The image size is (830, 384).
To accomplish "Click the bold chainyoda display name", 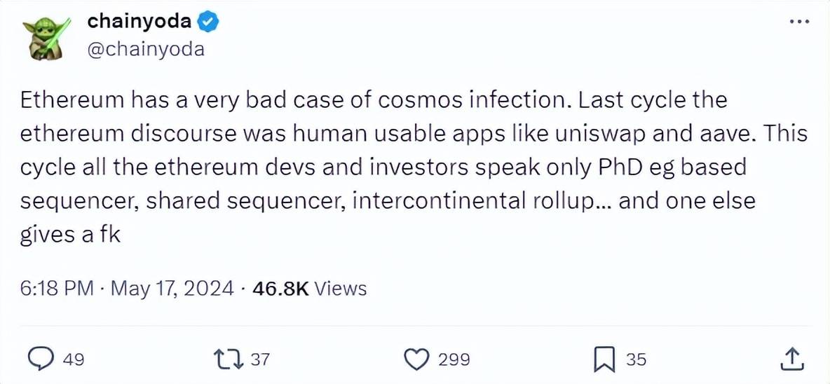I will pyautogui.click(x=139, y=22).
